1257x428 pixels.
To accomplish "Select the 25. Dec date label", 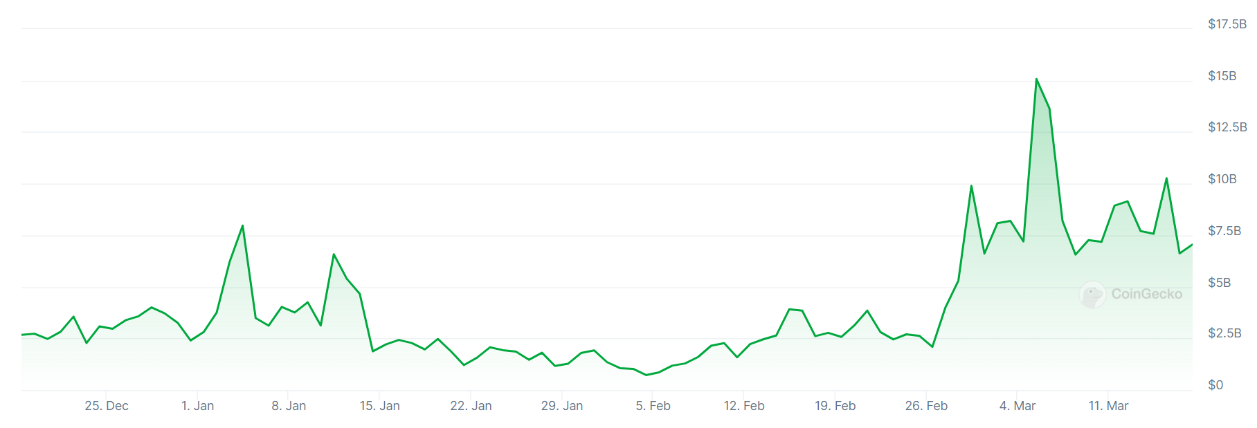I will [107, 406].
